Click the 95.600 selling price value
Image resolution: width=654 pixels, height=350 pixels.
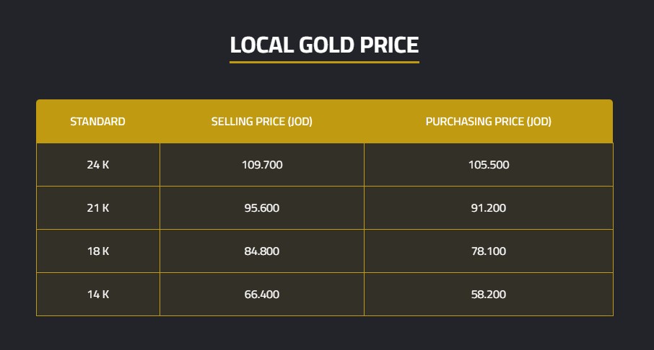tap(261, 208)
